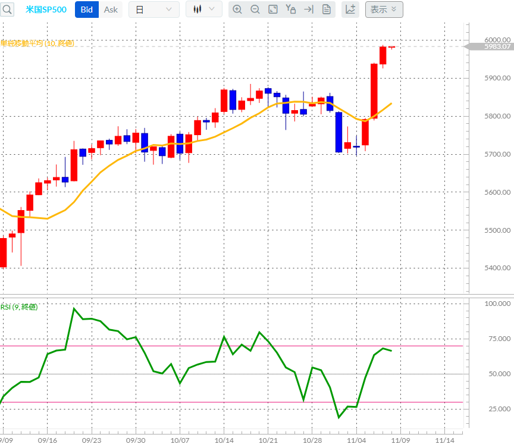Open the document/report panel icon

click(x=327, y=9)
